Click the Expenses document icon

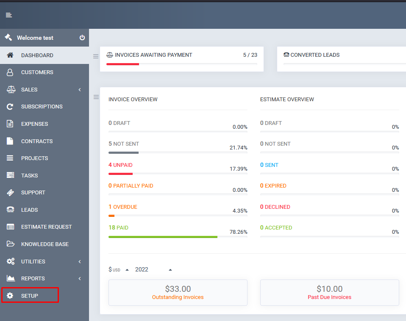(10, 124)
